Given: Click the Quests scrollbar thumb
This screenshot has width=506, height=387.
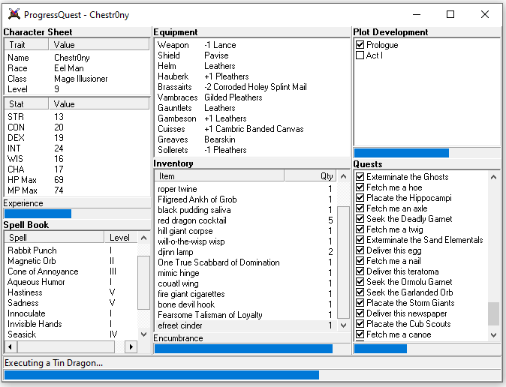Looking at the screenshot, I should 493,313.
